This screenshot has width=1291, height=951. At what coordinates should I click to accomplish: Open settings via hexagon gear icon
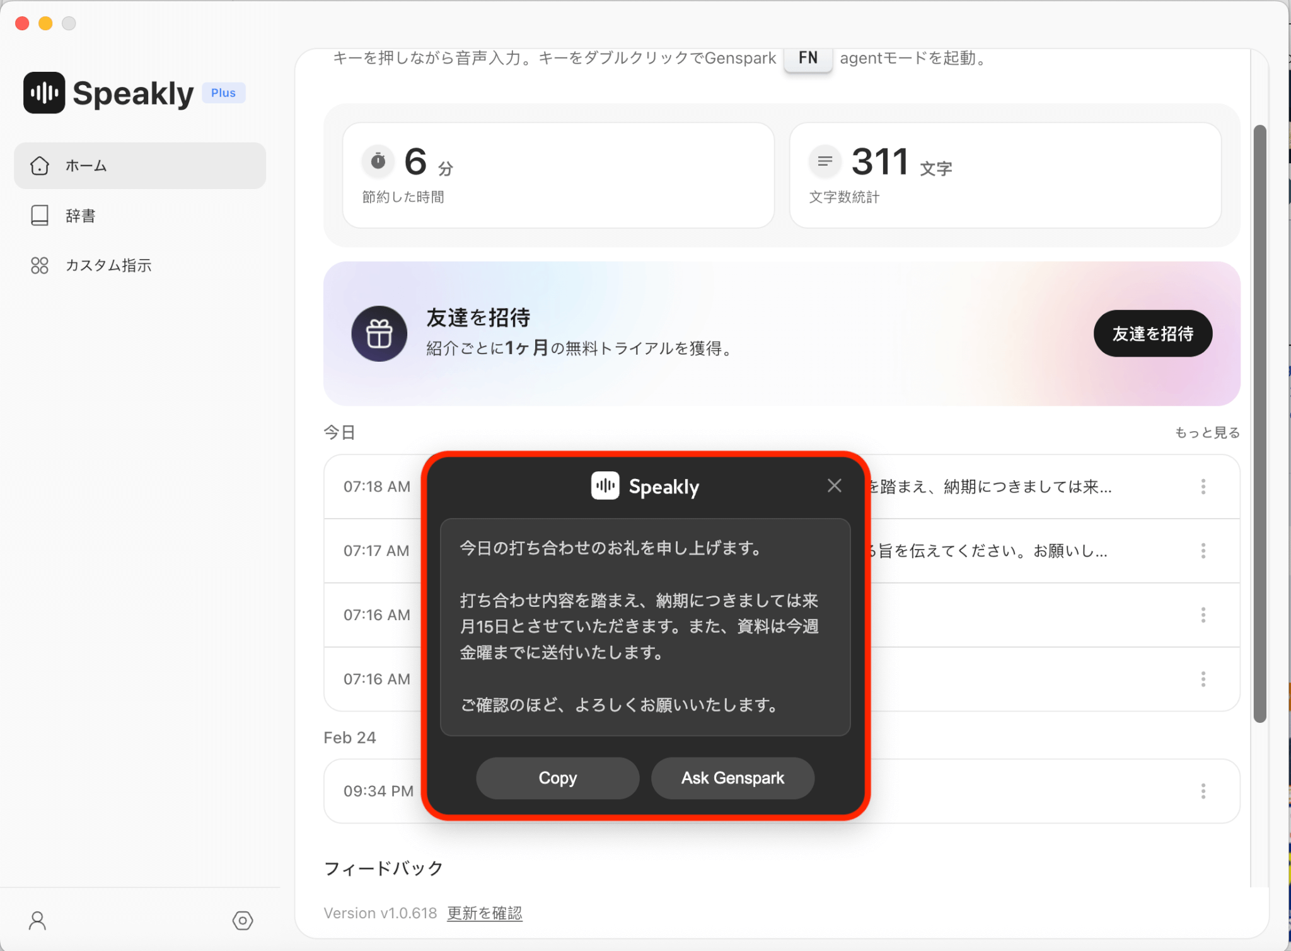[x=243, y=921]
